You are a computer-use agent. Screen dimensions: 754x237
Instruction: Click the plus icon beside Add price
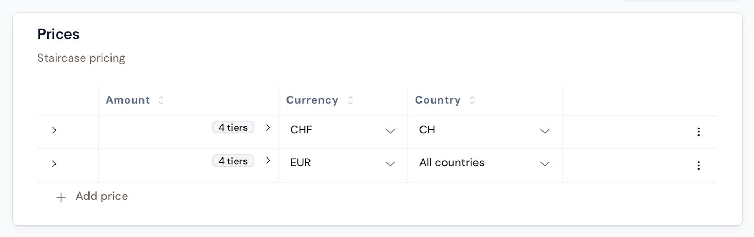(61, 197)
